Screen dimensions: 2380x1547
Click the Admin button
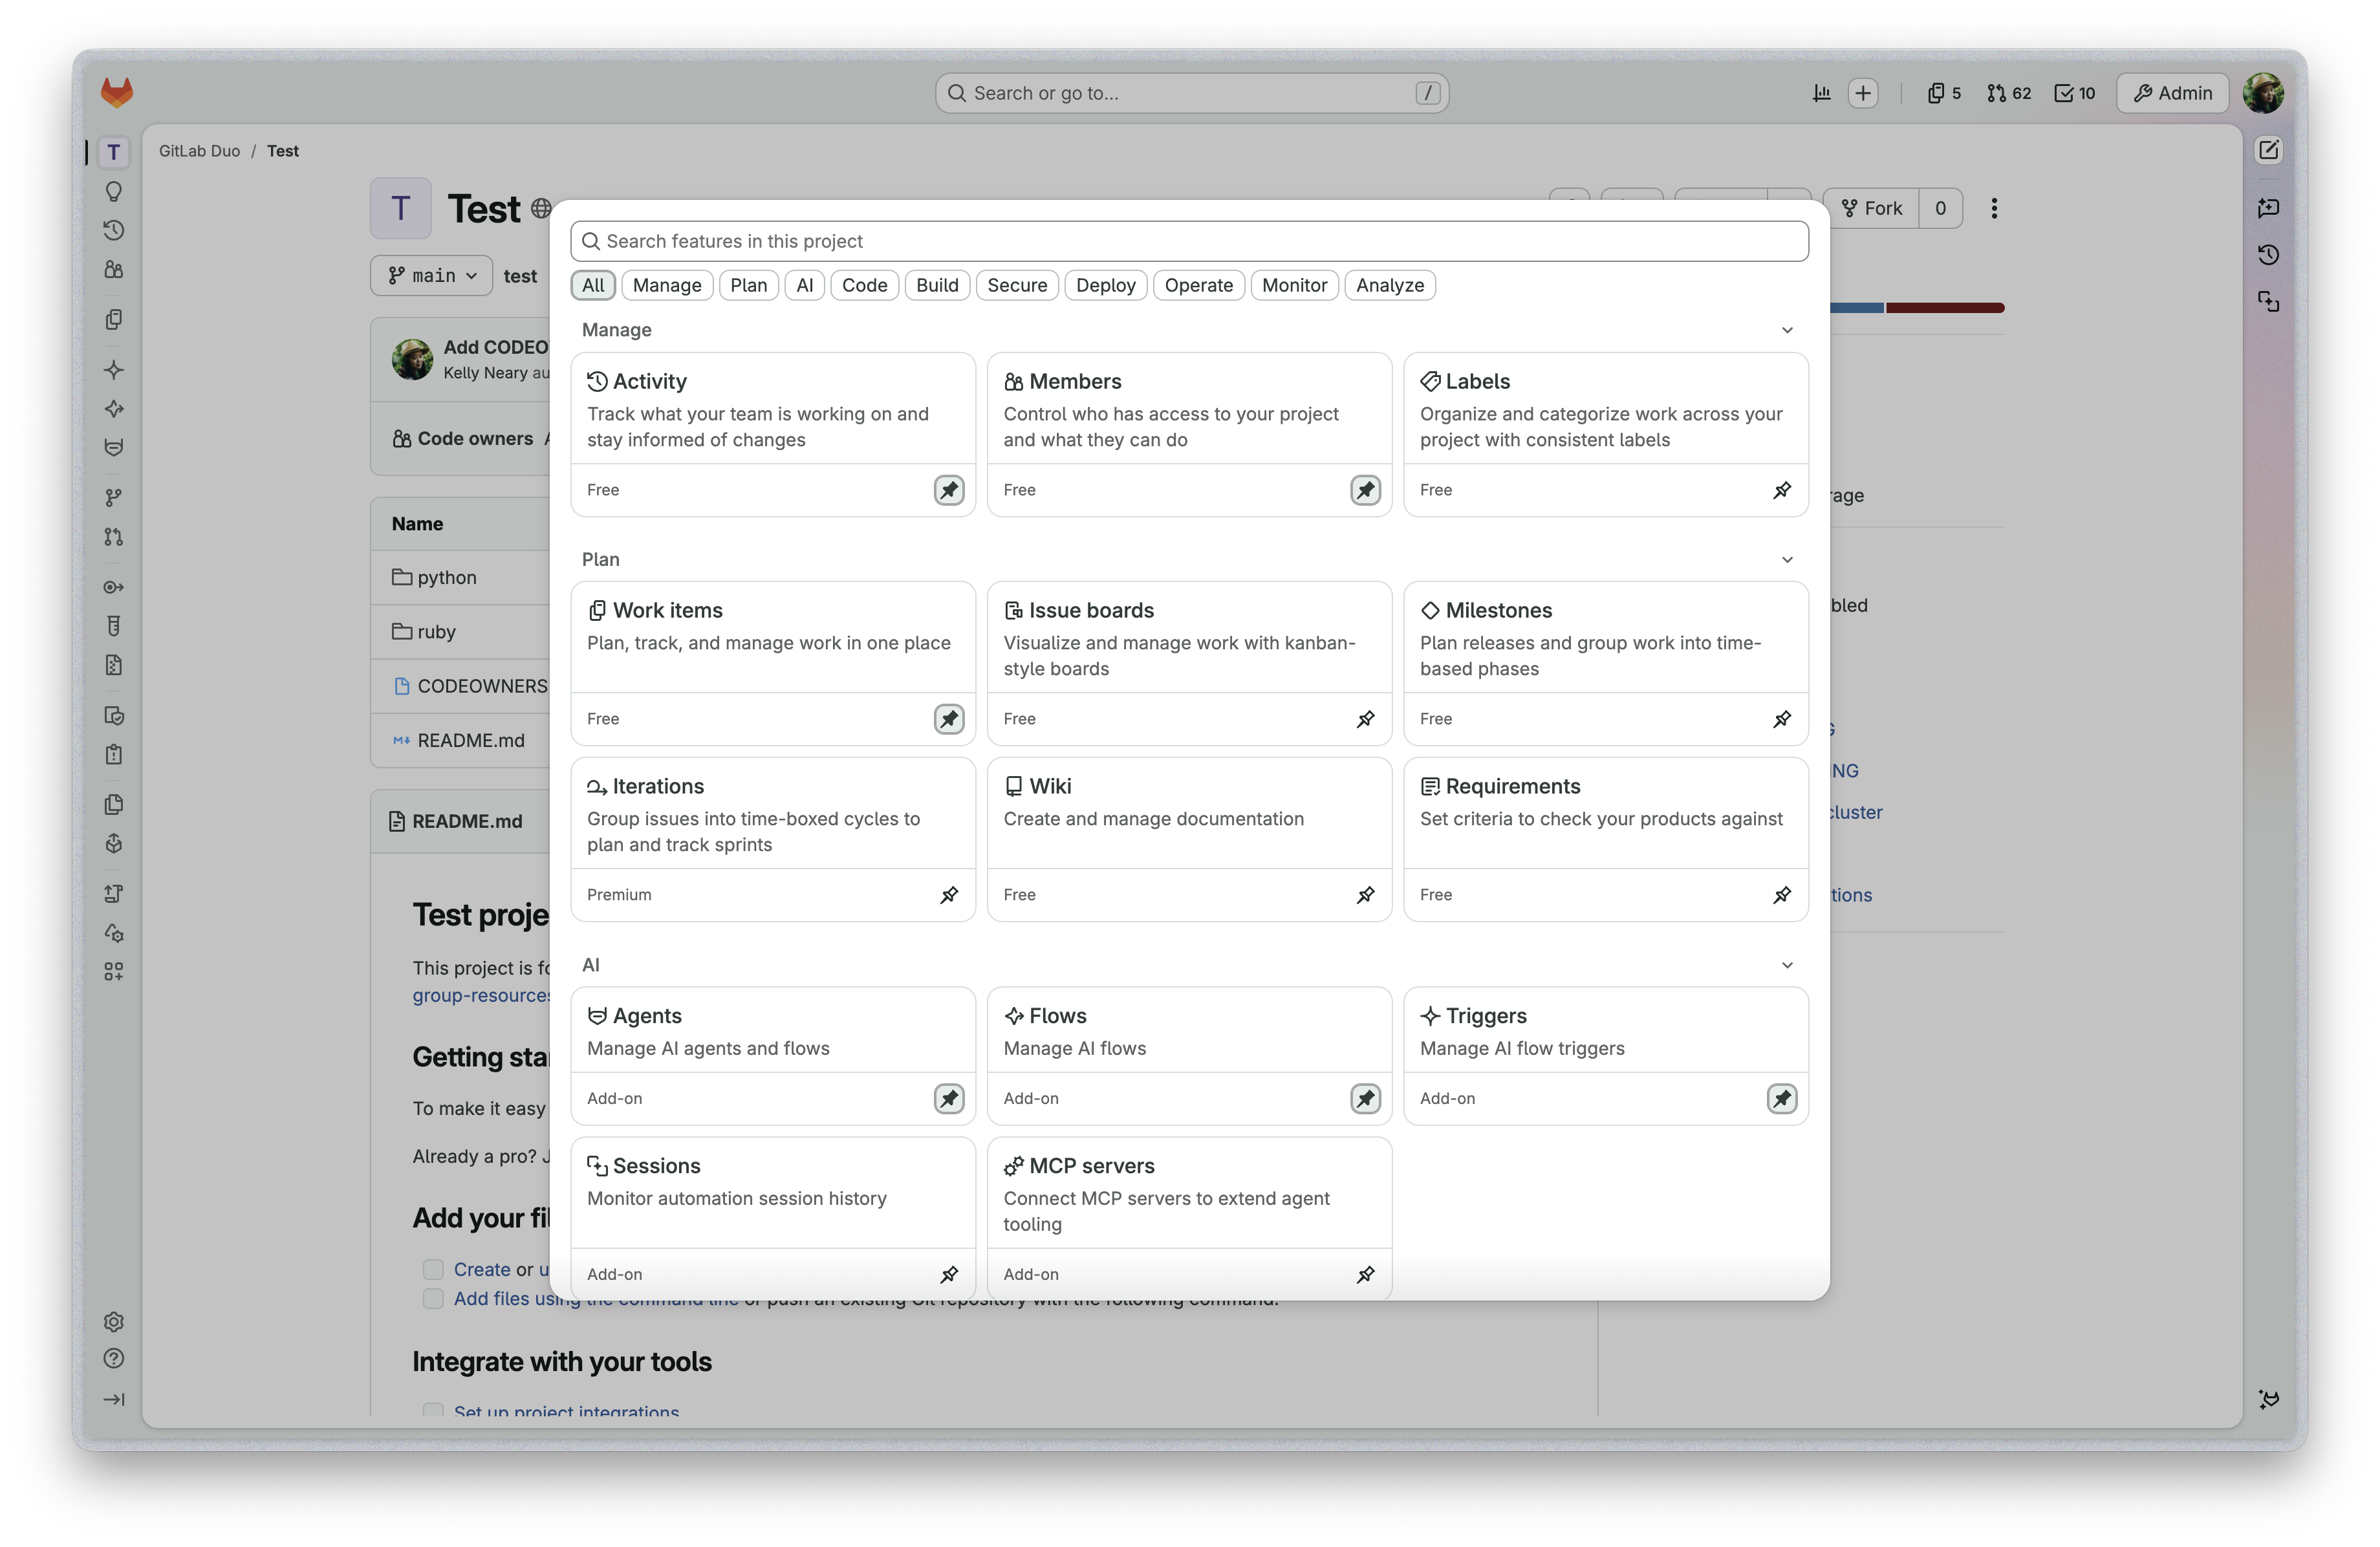[2172, 93]
